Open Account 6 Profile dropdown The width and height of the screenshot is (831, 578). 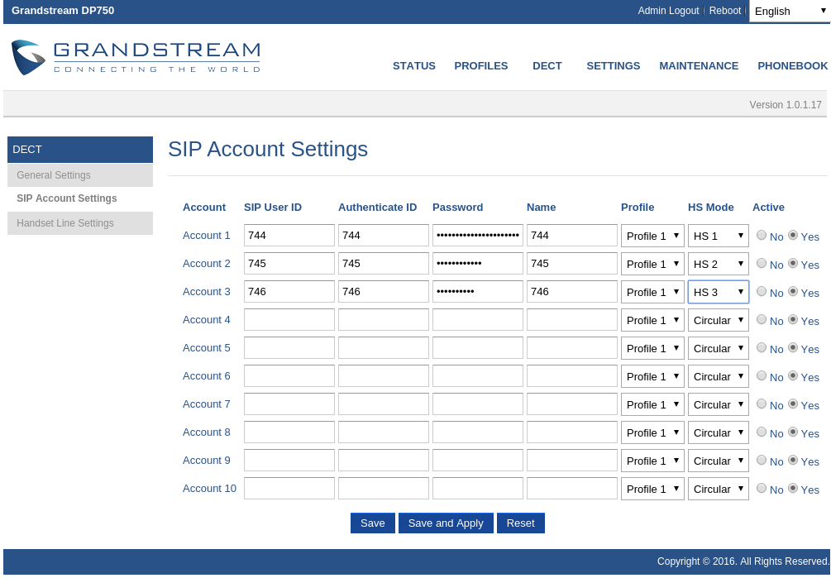coord(652,376)
